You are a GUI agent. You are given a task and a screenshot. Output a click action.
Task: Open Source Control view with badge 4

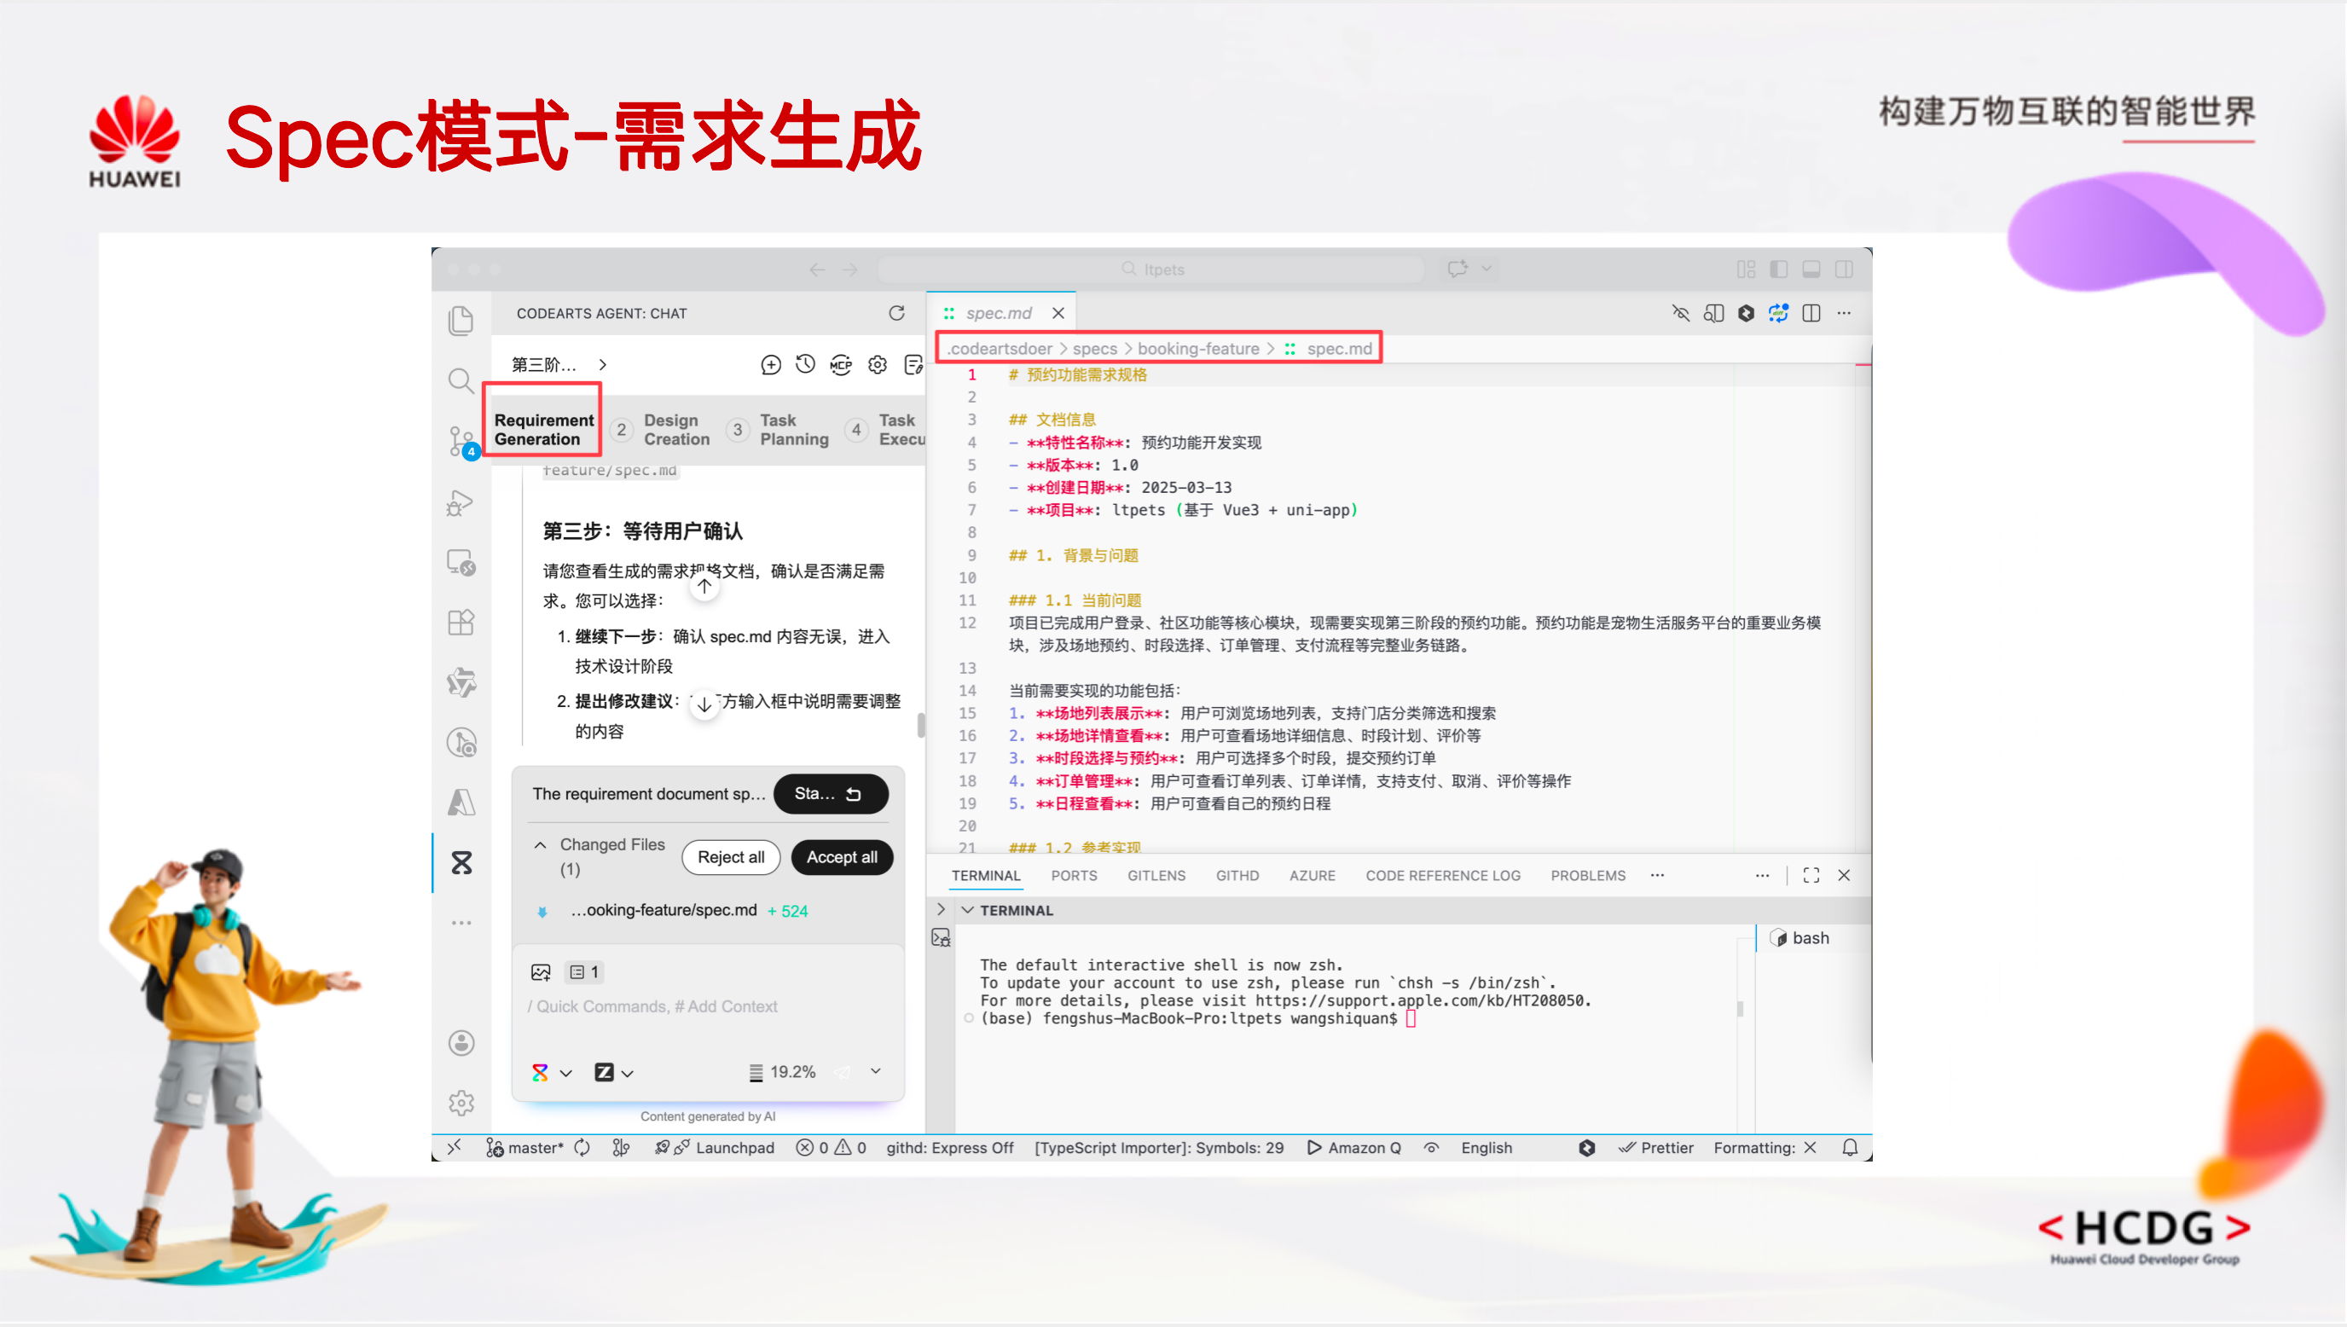[461, 441]
